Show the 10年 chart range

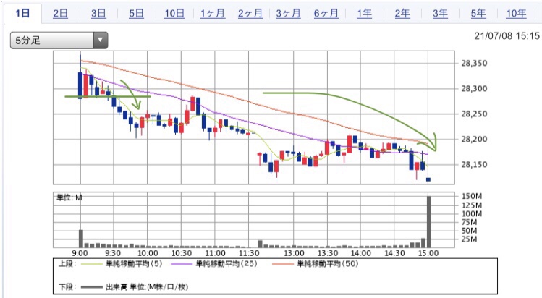pyautogui.click(x=517, y=14)
